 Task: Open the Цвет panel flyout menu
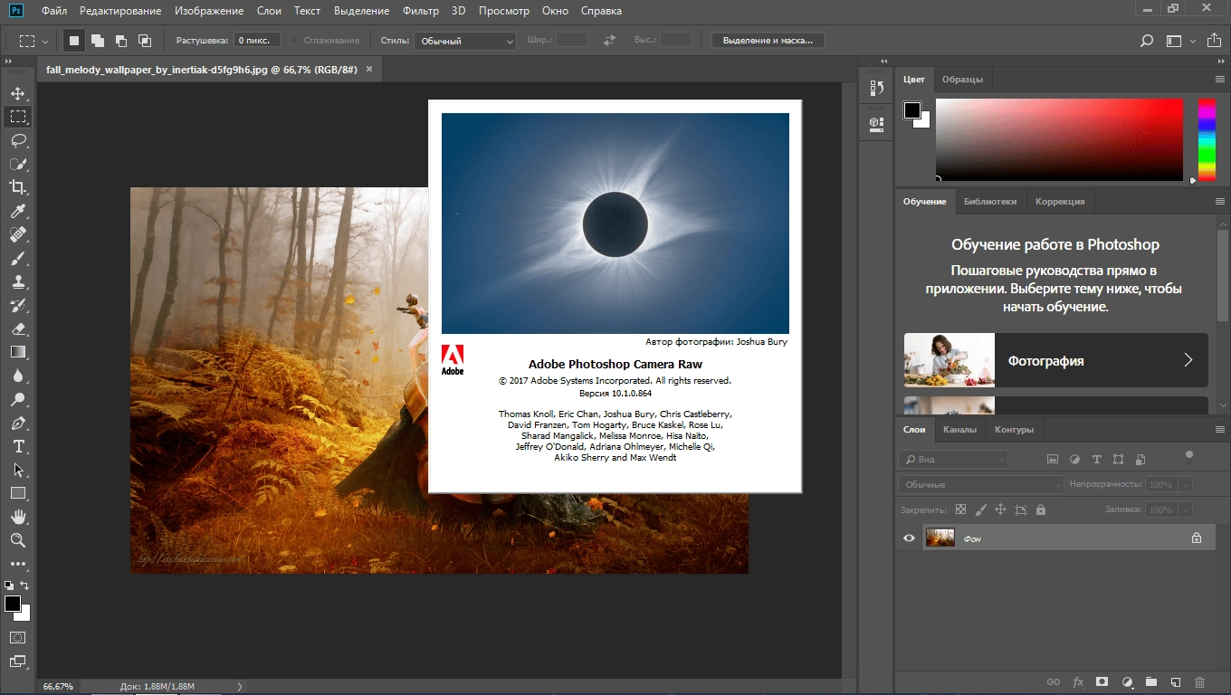(x=1219, y=80)
